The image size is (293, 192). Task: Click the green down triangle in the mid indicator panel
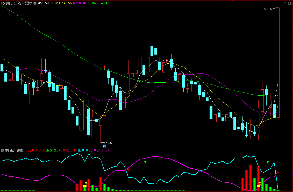tap(145, 162)
